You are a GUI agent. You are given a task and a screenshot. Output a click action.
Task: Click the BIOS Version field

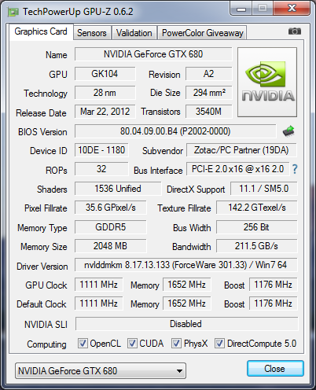175,131
